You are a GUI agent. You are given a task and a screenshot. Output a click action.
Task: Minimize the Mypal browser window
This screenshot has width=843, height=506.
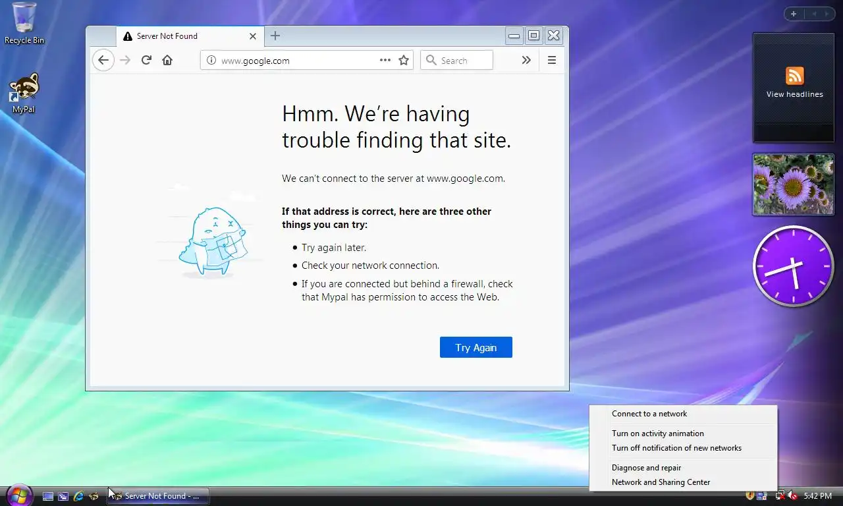[x=514, y=36]
